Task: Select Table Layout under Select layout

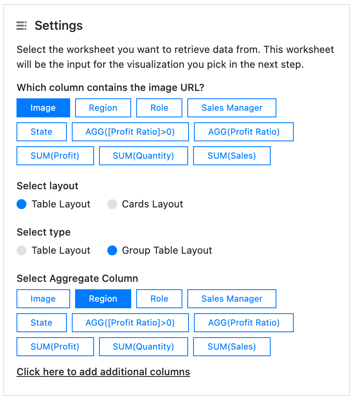Action: pyautogui.click(x=21, y=204)
